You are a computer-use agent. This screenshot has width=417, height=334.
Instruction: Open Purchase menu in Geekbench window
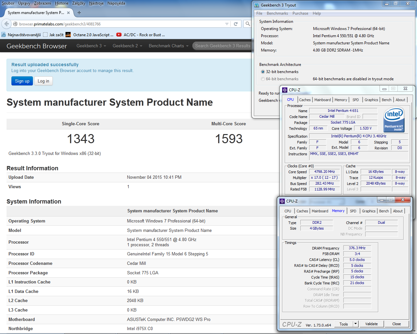pyautogui.click(x=300, y=13)
